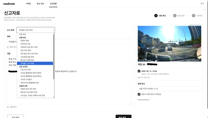Select highlighted 끼어들기 금지 위반 option

(35, 63)
